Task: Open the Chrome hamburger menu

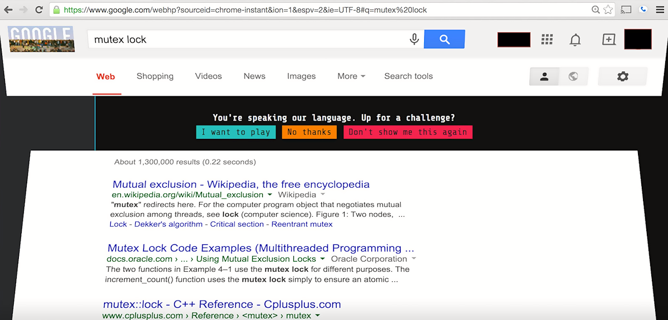Action: coord(660,9)
